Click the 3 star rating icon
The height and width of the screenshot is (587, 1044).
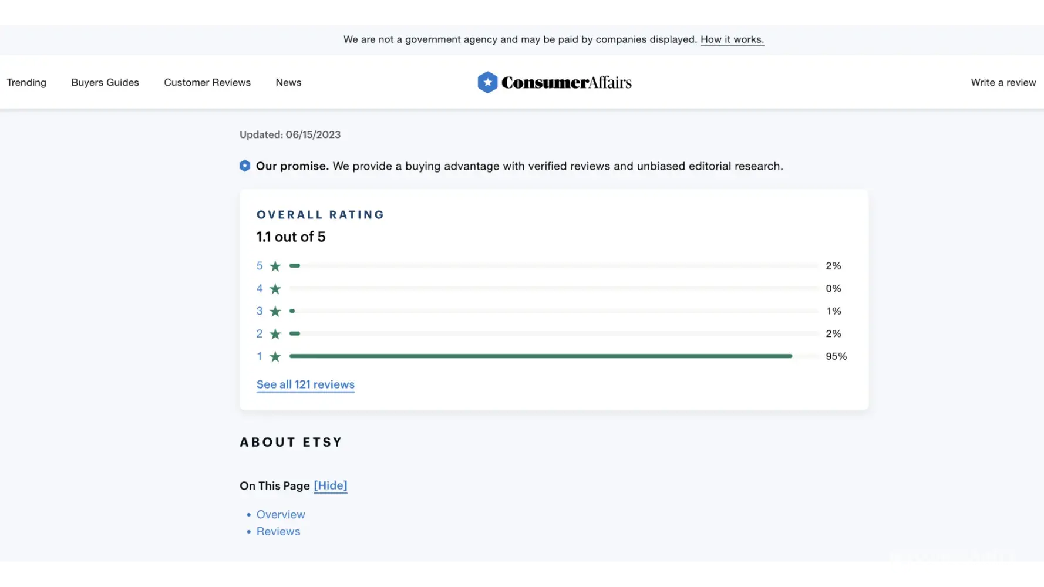(x=275, y=312)
